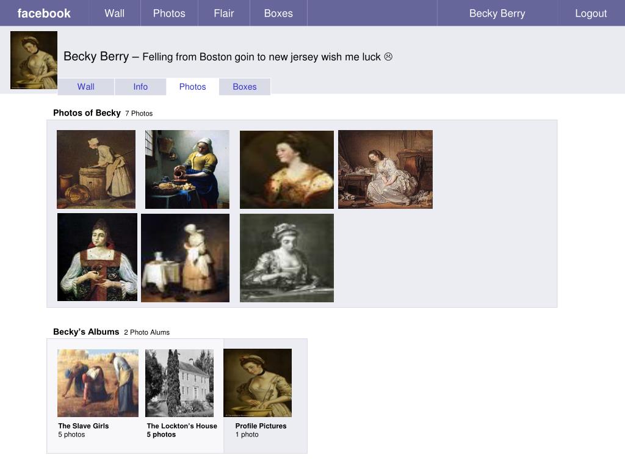Click the Profile Pictures album title
625x469 pixels.
pyautogui.click(x=261, y=426)
